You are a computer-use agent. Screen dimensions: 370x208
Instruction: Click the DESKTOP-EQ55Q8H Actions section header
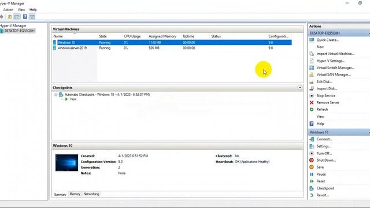[x=339, y=33]
